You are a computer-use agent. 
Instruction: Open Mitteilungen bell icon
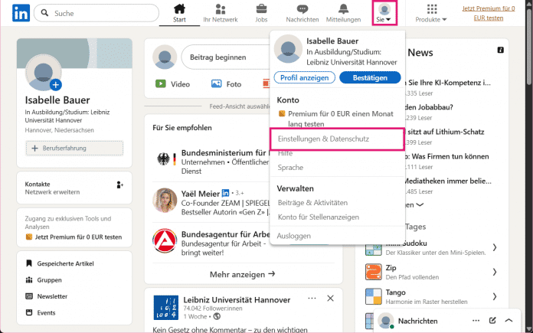click(342, 10)
